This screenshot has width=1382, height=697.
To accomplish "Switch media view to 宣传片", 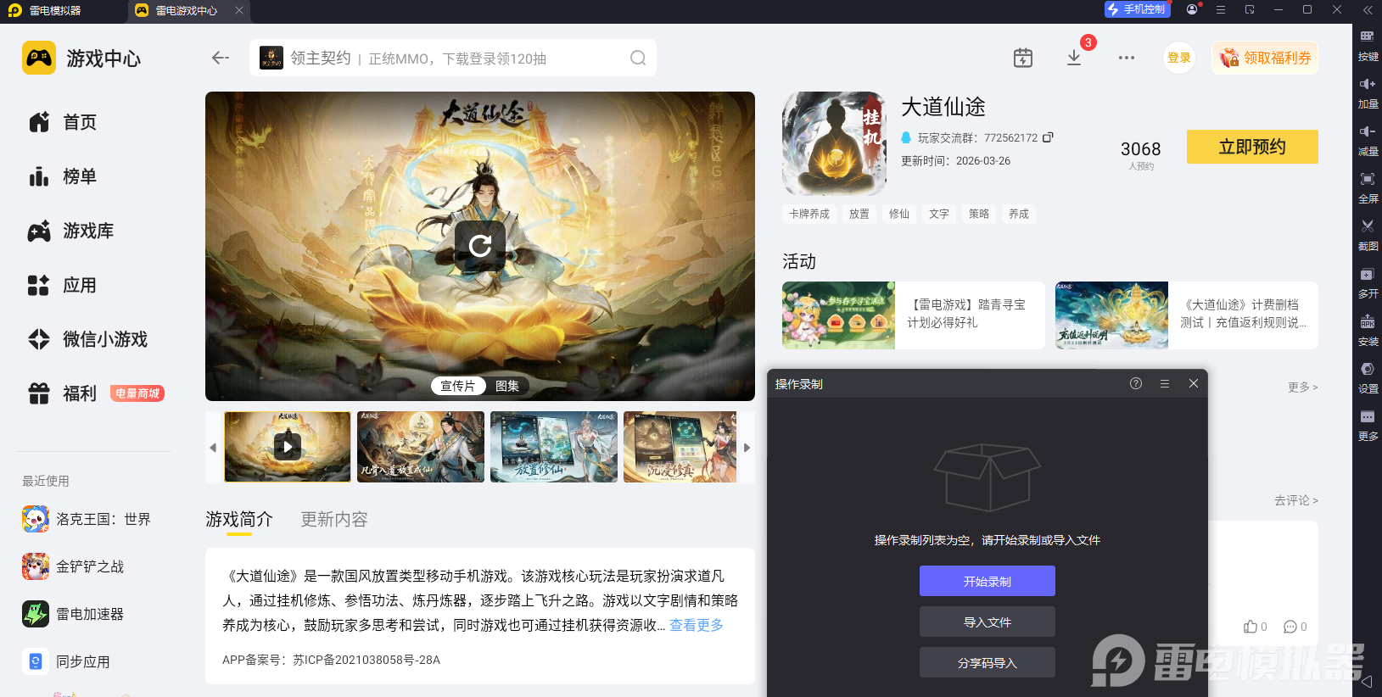I will 458,386.
